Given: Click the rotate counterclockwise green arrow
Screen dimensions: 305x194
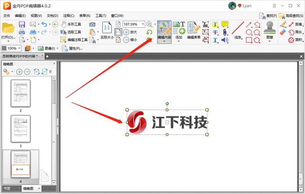Looking at the screenshot, I should (149, 32).
